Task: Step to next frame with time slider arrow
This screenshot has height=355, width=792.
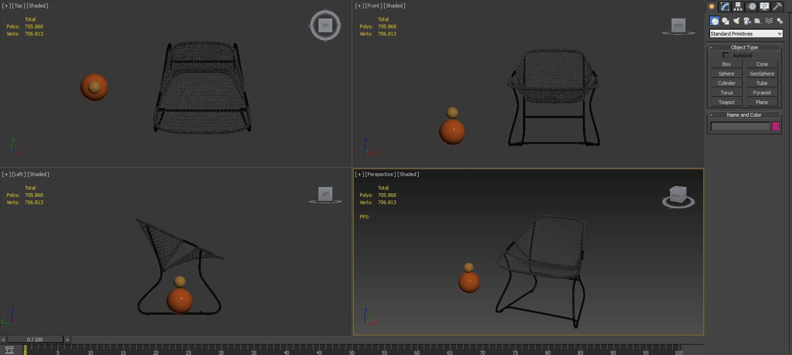Action: [67, 339]
